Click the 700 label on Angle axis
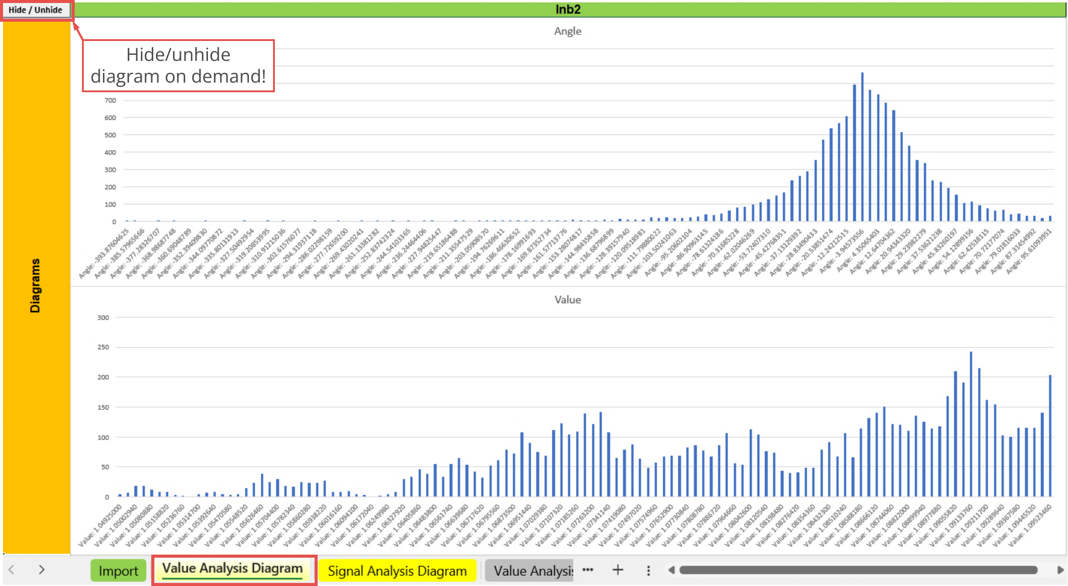The image size is (1068, 586). (x=110, y=101)
